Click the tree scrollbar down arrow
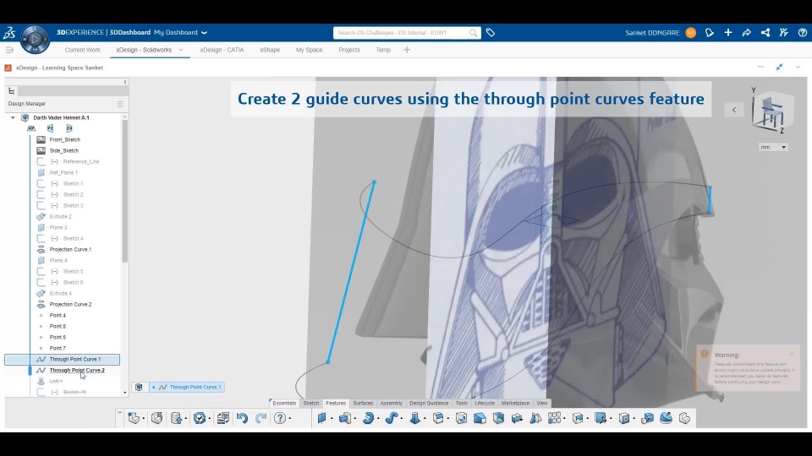812x456 pixels. tap(125, 393)
